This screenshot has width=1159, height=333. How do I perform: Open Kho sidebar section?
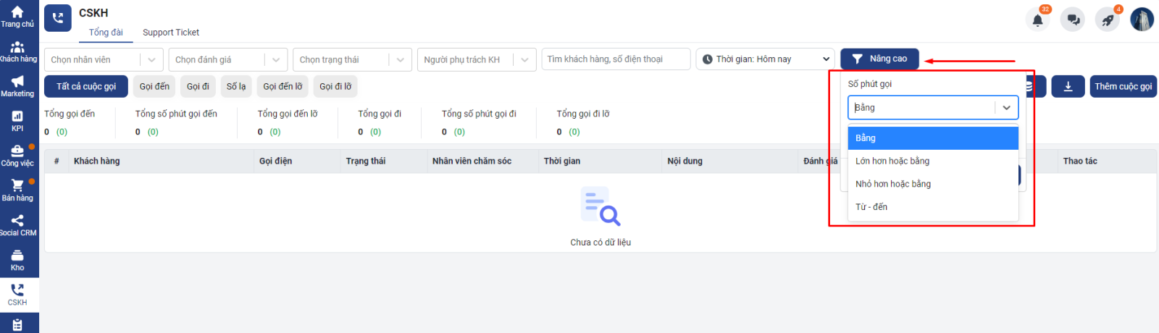[x=17, y=260]
